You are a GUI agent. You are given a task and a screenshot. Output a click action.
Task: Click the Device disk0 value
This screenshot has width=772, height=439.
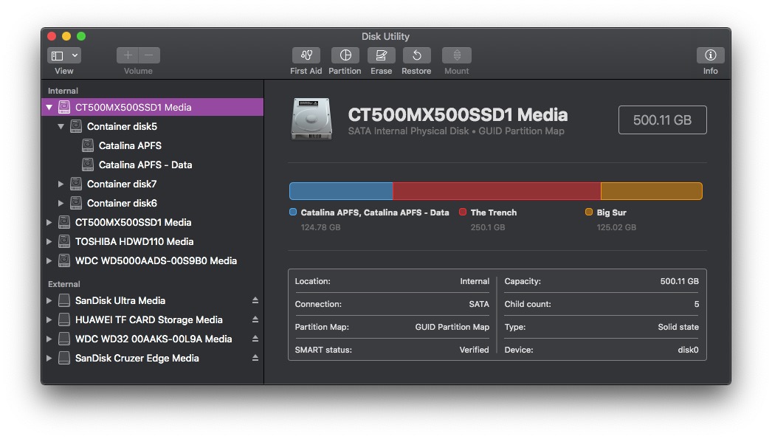coord(688,350)
